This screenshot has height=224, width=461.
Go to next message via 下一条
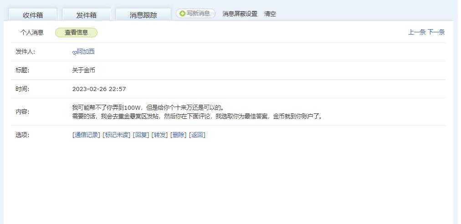coord(436,32)
